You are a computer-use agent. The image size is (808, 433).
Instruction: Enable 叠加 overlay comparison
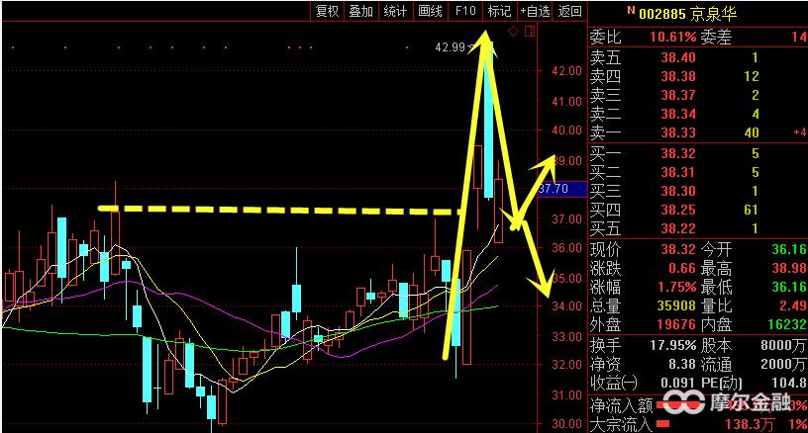tap(360, 11)
